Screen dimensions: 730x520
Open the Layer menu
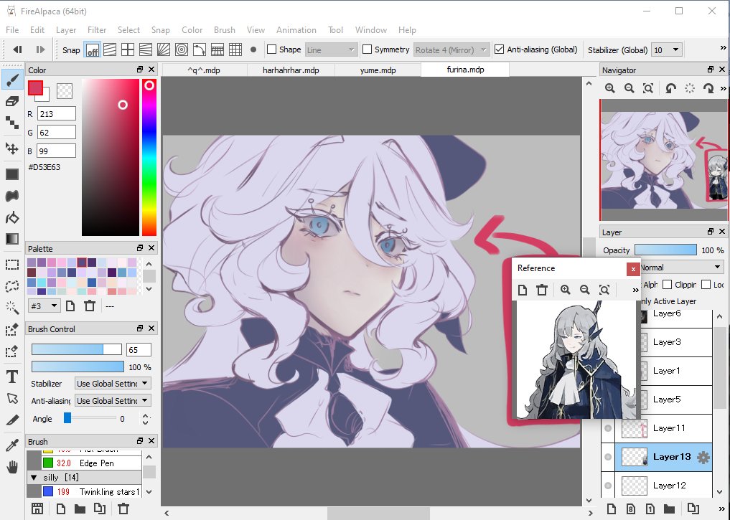(x=65, y=30)
